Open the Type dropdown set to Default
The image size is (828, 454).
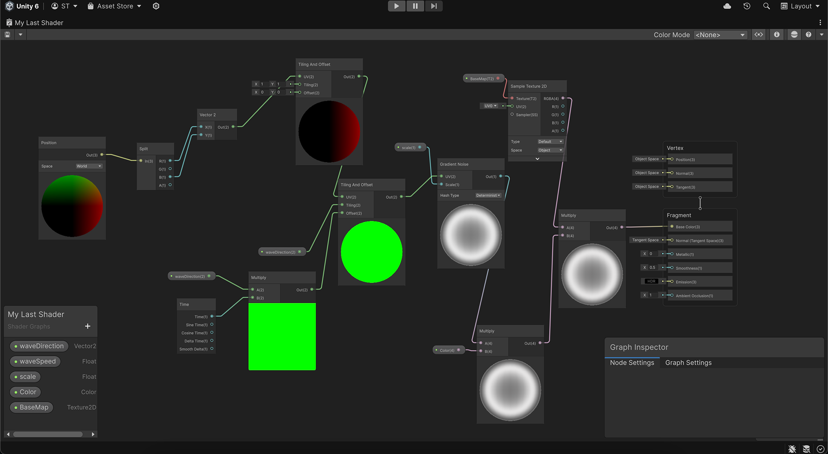coord(550,141)
